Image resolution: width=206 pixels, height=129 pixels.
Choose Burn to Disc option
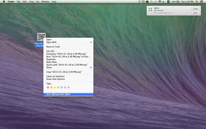[x=68, y=57]
